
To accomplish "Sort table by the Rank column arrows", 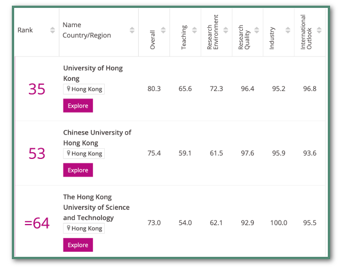I will (53, 30).
